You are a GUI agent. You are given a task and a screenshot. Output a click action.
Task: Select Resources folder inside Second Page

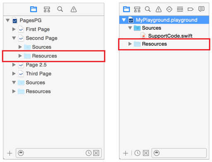44,56
